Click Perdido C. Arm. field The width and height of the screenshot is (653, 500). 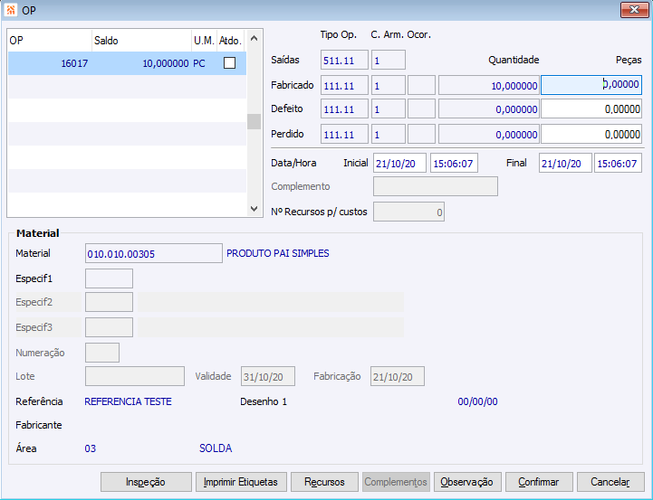389,134
